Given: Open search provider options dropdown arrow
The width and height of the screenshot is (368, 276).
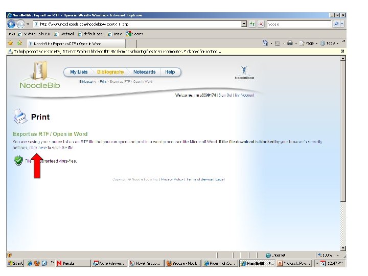Looking at the screenshot, I should [x=342, y=24].
